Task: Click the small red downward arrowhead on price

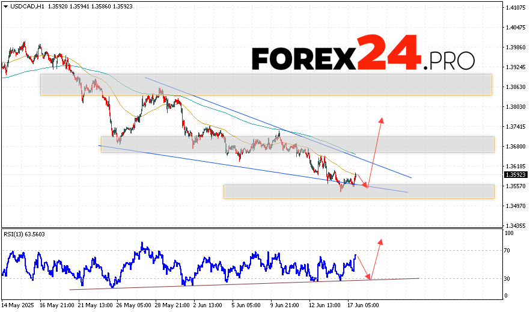Action: (x=365, y=185)
